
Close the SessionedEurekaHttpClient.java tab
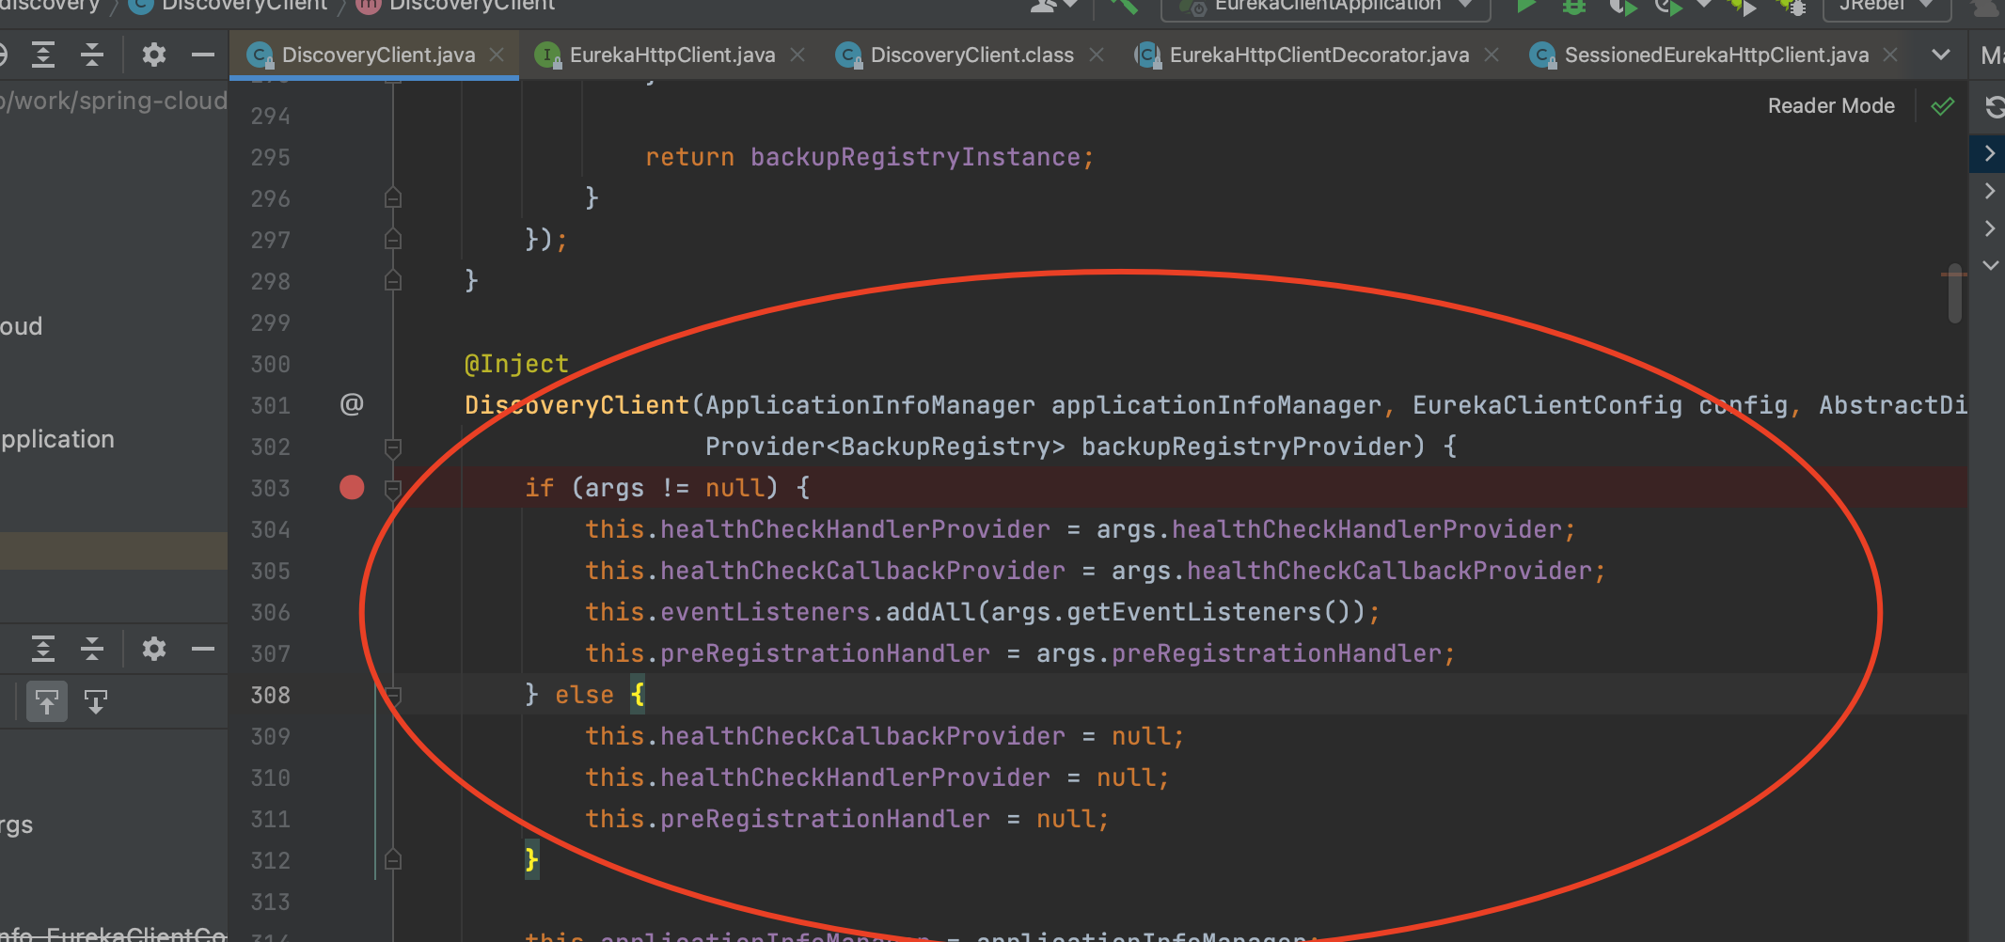point(1890,55)
